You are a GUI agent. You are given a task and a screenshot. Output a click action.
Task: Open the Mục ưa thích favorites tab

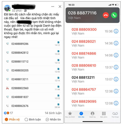[70, 115]
